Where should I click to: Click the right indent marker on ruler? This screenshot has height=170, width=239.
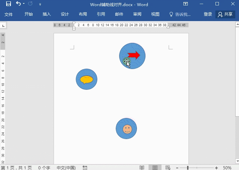pos(168,27)
